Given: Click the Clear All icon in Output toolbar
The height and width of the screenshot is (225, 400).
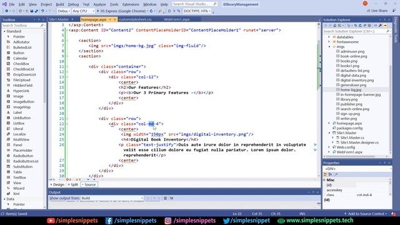Looking at the screenshot, I should click(165, 198).
